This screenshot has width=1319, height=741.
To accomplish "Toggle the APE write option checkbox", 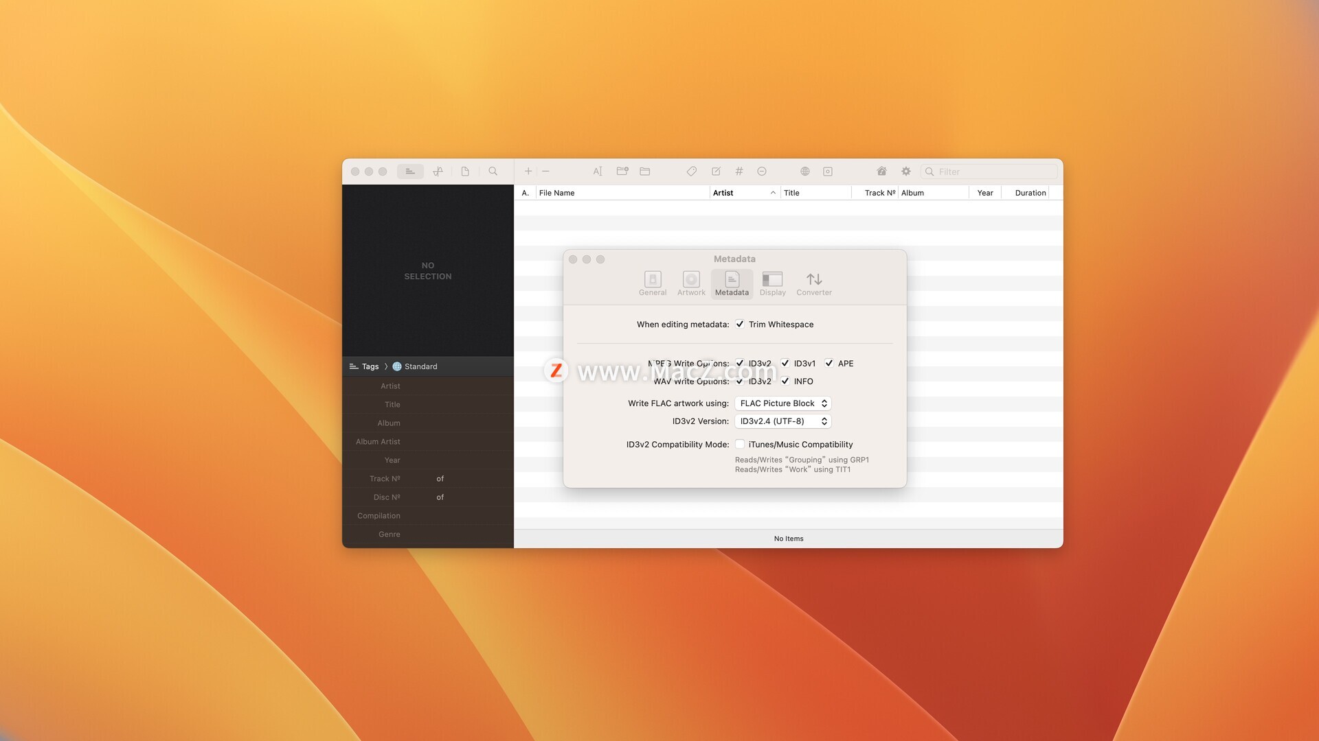I will 829,364.
